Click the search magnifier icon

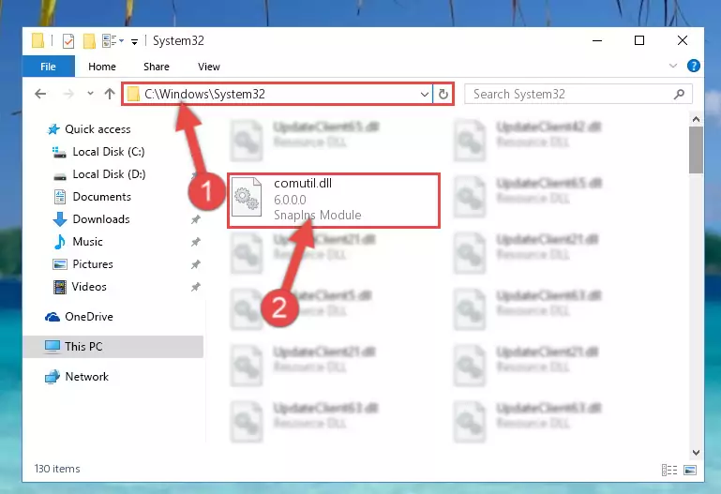pos(679,94)
